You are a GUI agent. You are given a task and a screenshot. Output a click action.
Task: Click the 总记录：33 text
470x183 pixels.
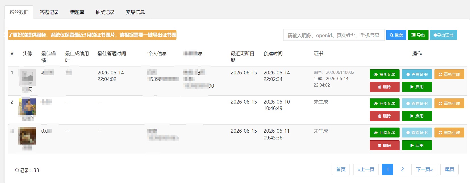27,170
